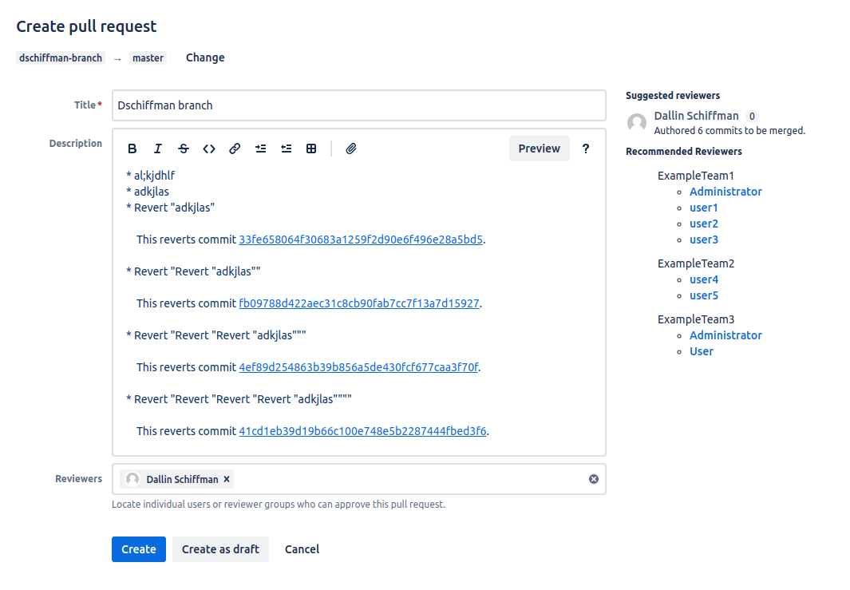850x590 pixels.
Task: Open markdown help question mark
Action: click(x=586, y=148)
